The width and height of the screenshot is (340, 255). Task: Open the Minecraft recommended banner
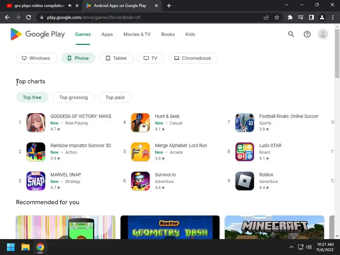(274, 227)
